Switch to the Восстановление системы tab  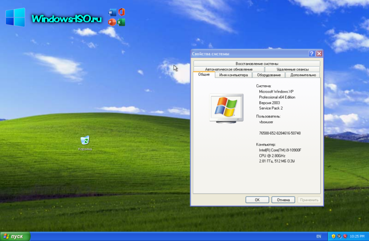point(257,64)
